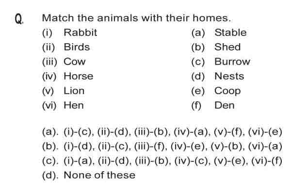Select answer option (a)
The image size is (291, 194).
[162, 132]
